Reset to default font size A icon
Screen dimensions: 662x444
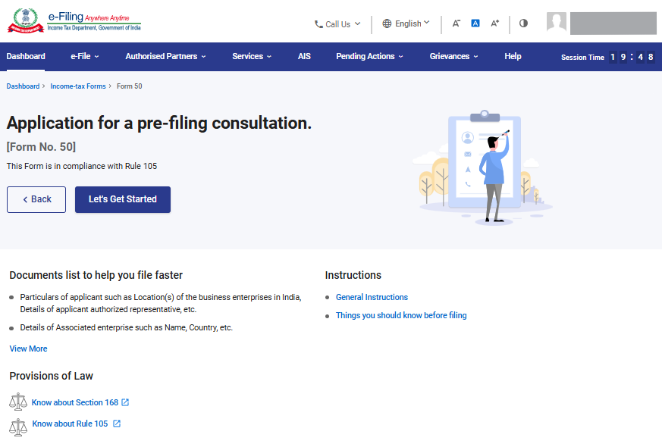(x=475, y=23)
